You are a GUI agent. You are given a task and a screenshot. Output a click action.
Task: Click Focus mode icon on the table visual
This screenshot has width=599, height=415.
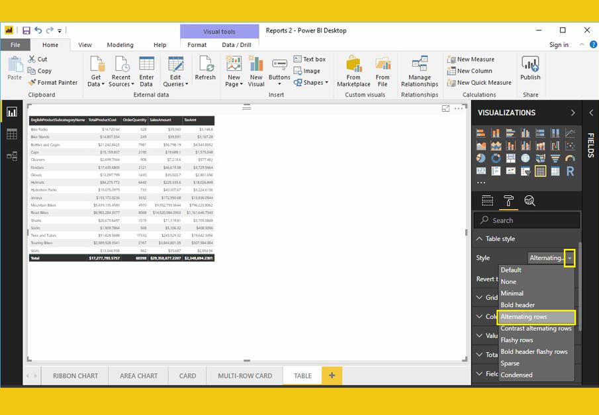coord(445,109)
